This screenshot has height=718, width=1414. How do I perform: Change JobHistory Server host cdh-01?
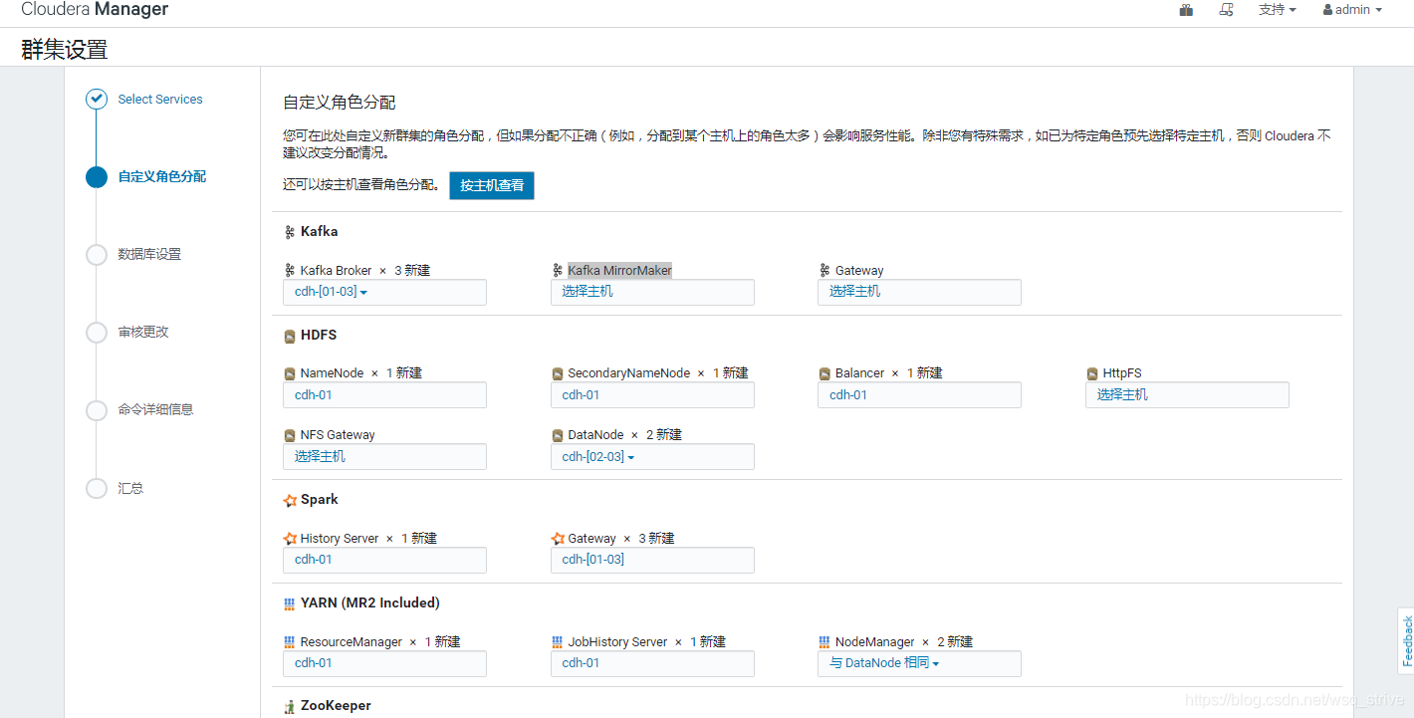click(652, 663)
